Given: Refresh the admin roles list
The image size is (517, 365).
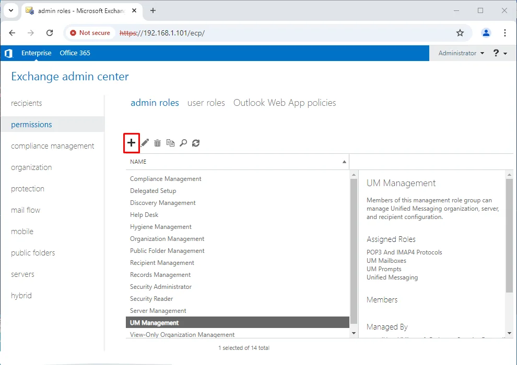Looking at the screenshot, I should point(196,143).
